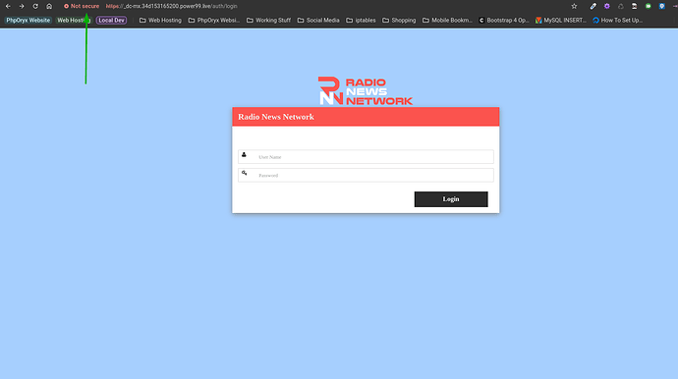Image resolution: width=678 pixels, height=379 pixels.
Task: Open the Web Hosting tab group chip
Action: pos(74,21)
